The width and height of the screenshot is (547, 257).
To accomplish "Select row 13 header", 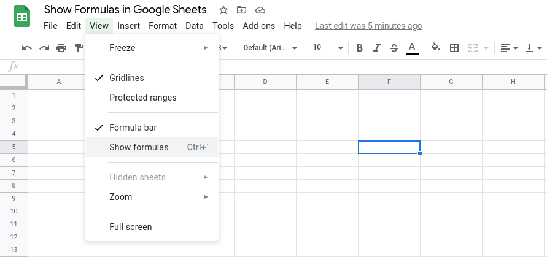I will [14, 250].
